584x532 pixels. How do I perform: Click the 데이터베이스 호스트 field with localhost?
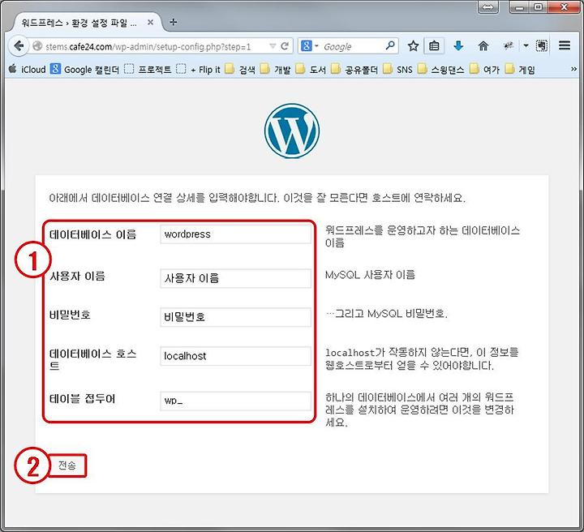tap(236, 356)
